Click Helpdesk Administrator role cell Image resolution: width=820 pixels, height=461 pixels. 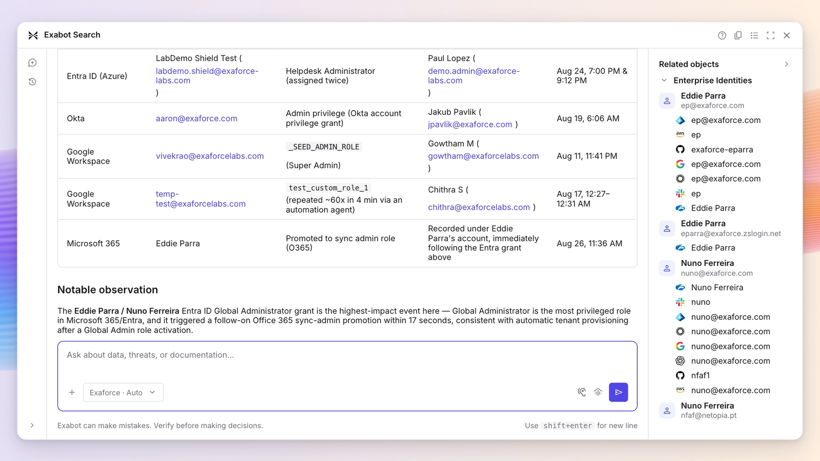331,76
